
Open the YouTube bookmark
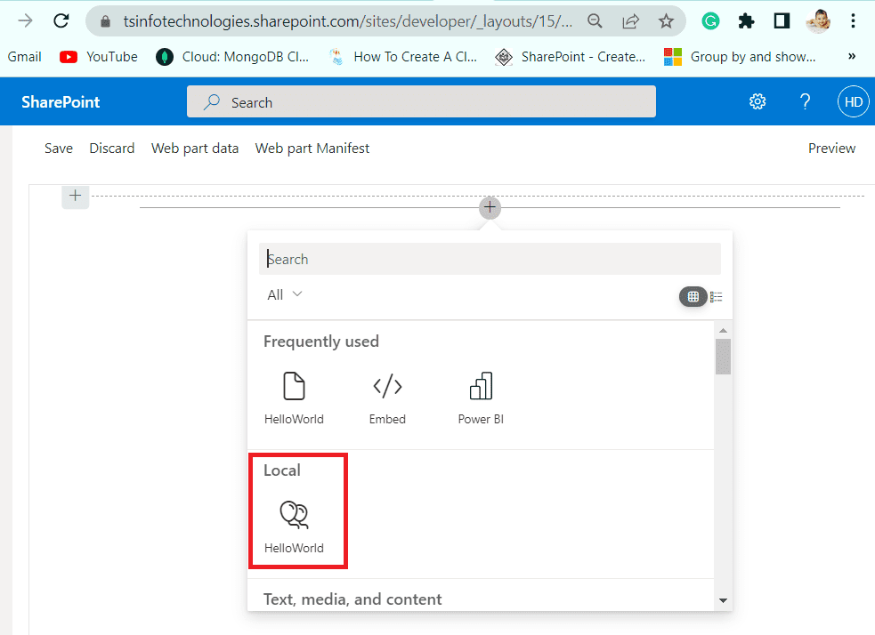coord(99,57)
